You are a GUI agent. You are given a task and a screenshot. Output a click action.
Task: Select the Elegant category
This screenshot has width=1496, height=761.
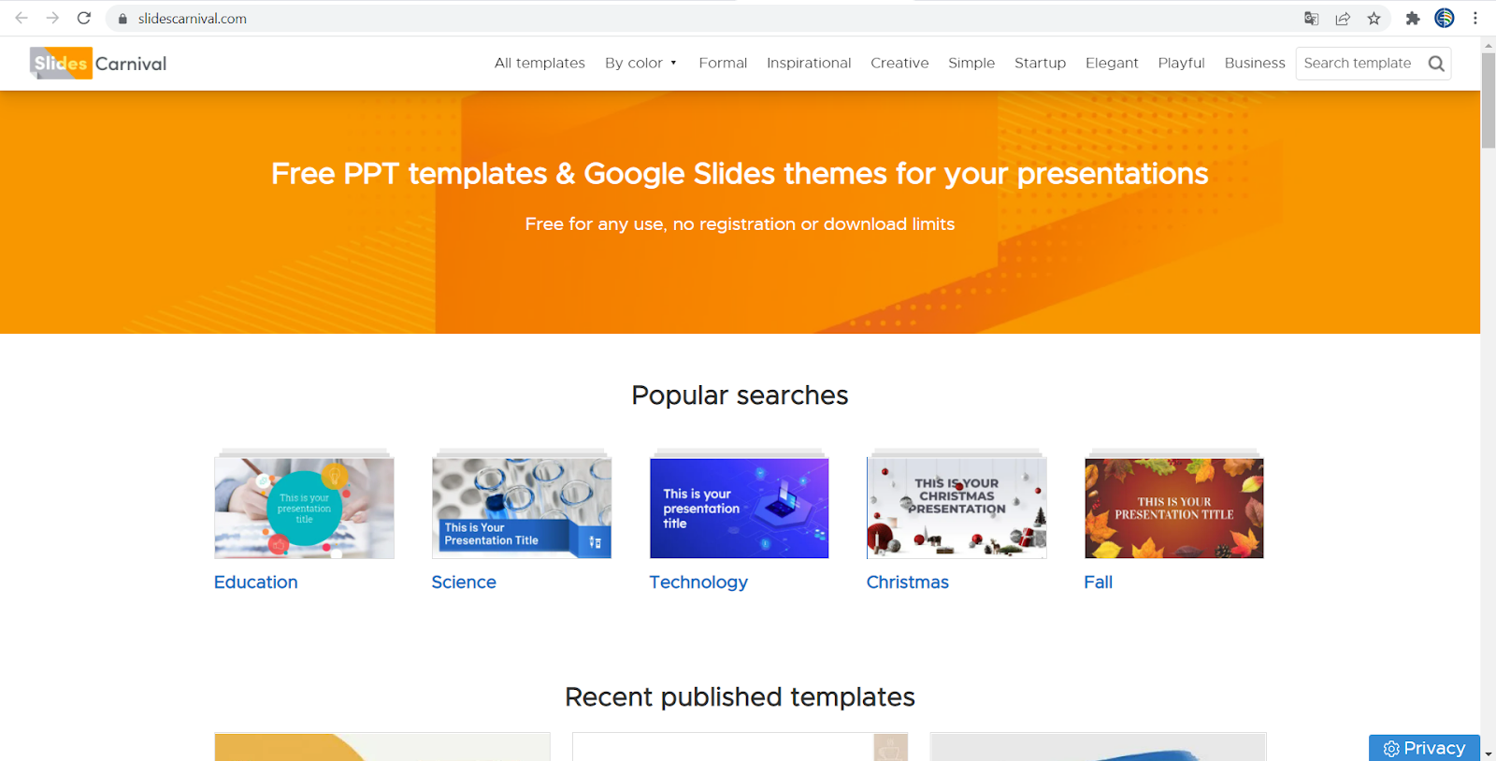pyautogui.click(x=1112, y=63)
